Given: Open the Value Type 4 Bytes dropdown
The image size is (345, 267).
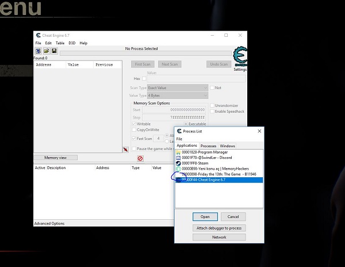Looking at the screenshot, I should 178,96.
